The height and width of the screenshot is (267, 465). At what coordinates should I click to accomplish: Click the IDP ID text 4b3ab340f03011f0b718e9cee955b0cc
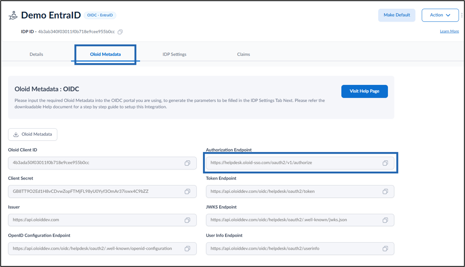[76, 32]
